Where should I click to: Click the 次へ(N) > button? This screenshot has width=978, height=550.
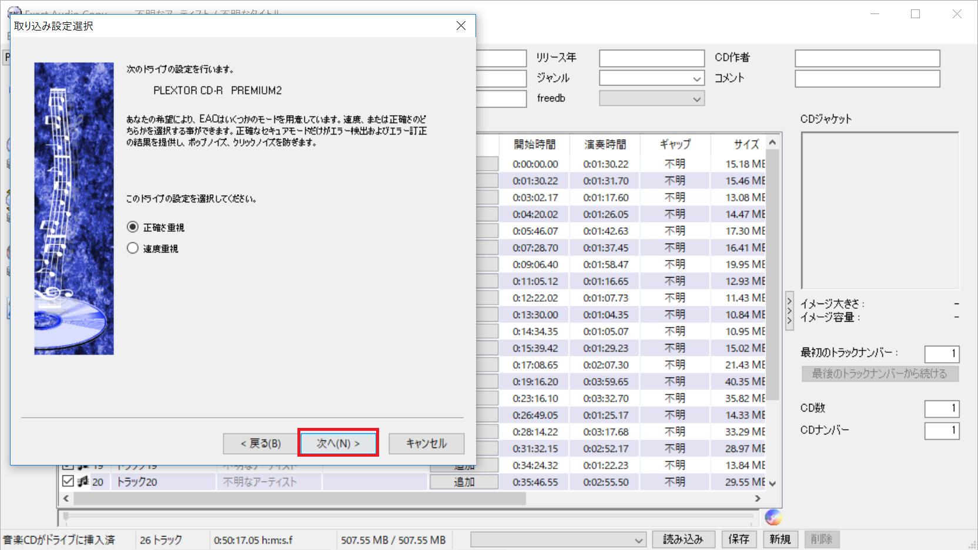coord(338,443)
